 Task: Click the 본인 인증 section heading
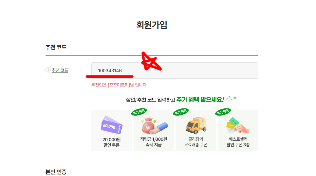click(56, 172)
